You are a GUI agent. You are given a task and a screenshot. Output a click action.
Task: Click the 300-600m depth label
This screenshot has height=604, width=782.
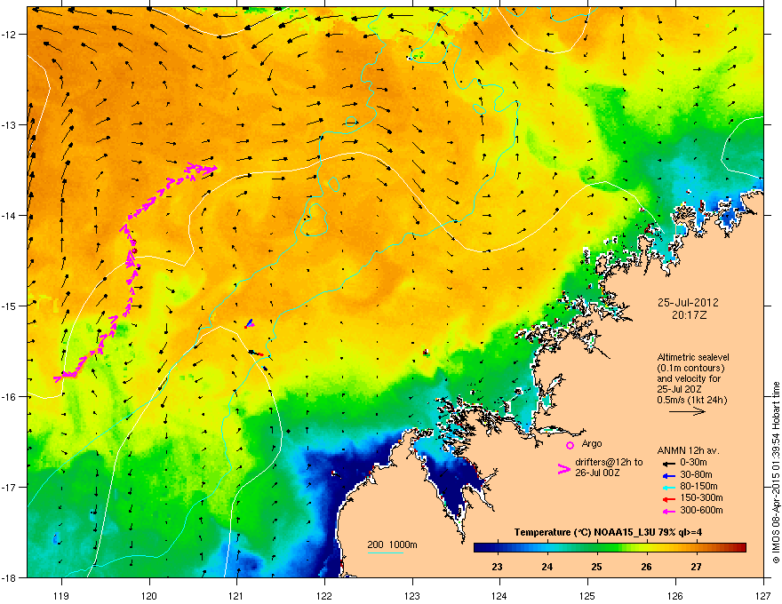click(x=701, y=510)
